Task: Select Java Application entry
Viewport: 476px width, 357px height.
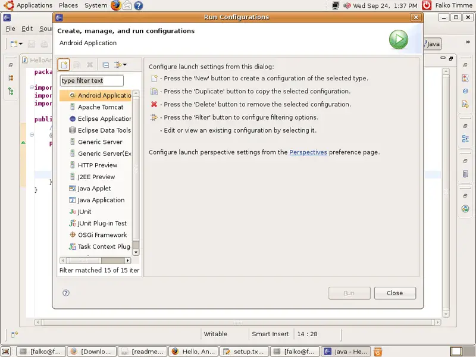Action: point(96,200)
